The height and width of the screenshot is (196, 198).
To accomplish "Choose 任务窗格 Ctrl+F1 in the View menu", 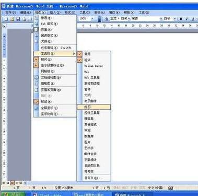I will tap(55, 48).
